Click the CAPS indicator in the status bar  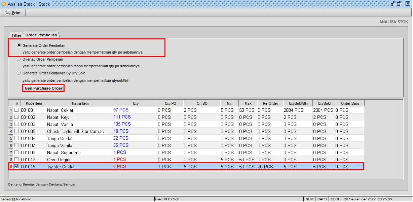[322, 199]
